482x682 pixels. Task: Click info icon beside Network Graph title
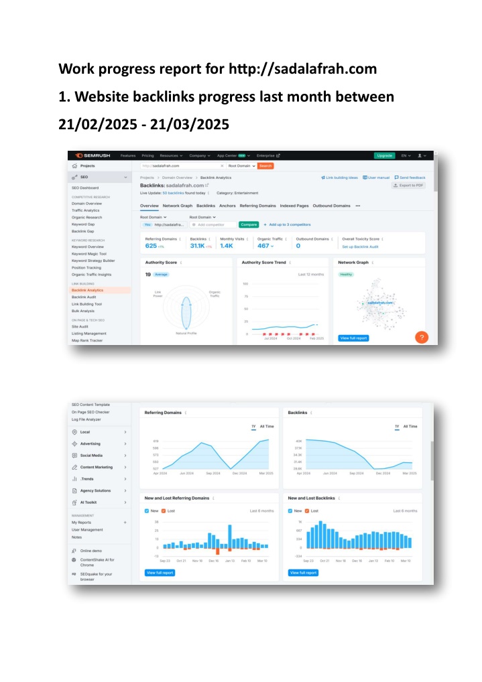click(373, 263)
